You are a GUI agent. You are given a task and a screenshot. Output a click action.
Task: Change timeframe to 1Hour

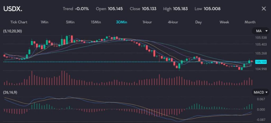tap(147, 22)
